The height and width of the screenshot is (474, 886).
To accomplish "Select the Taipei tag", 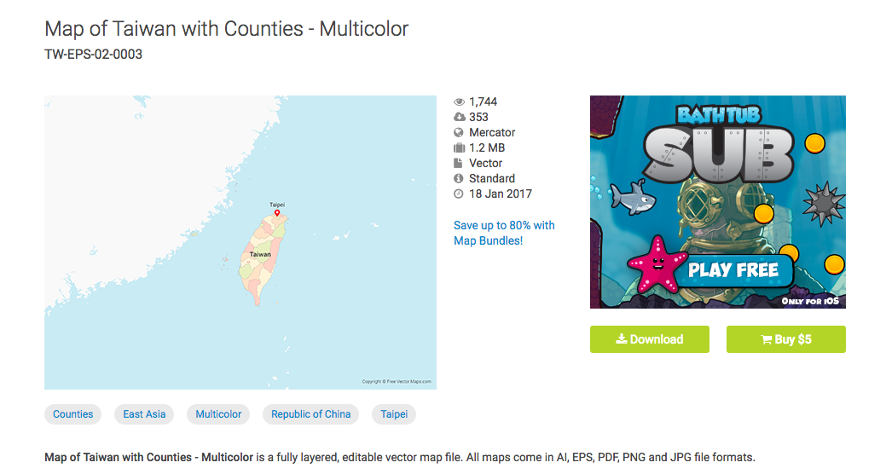I will [394, 414].
